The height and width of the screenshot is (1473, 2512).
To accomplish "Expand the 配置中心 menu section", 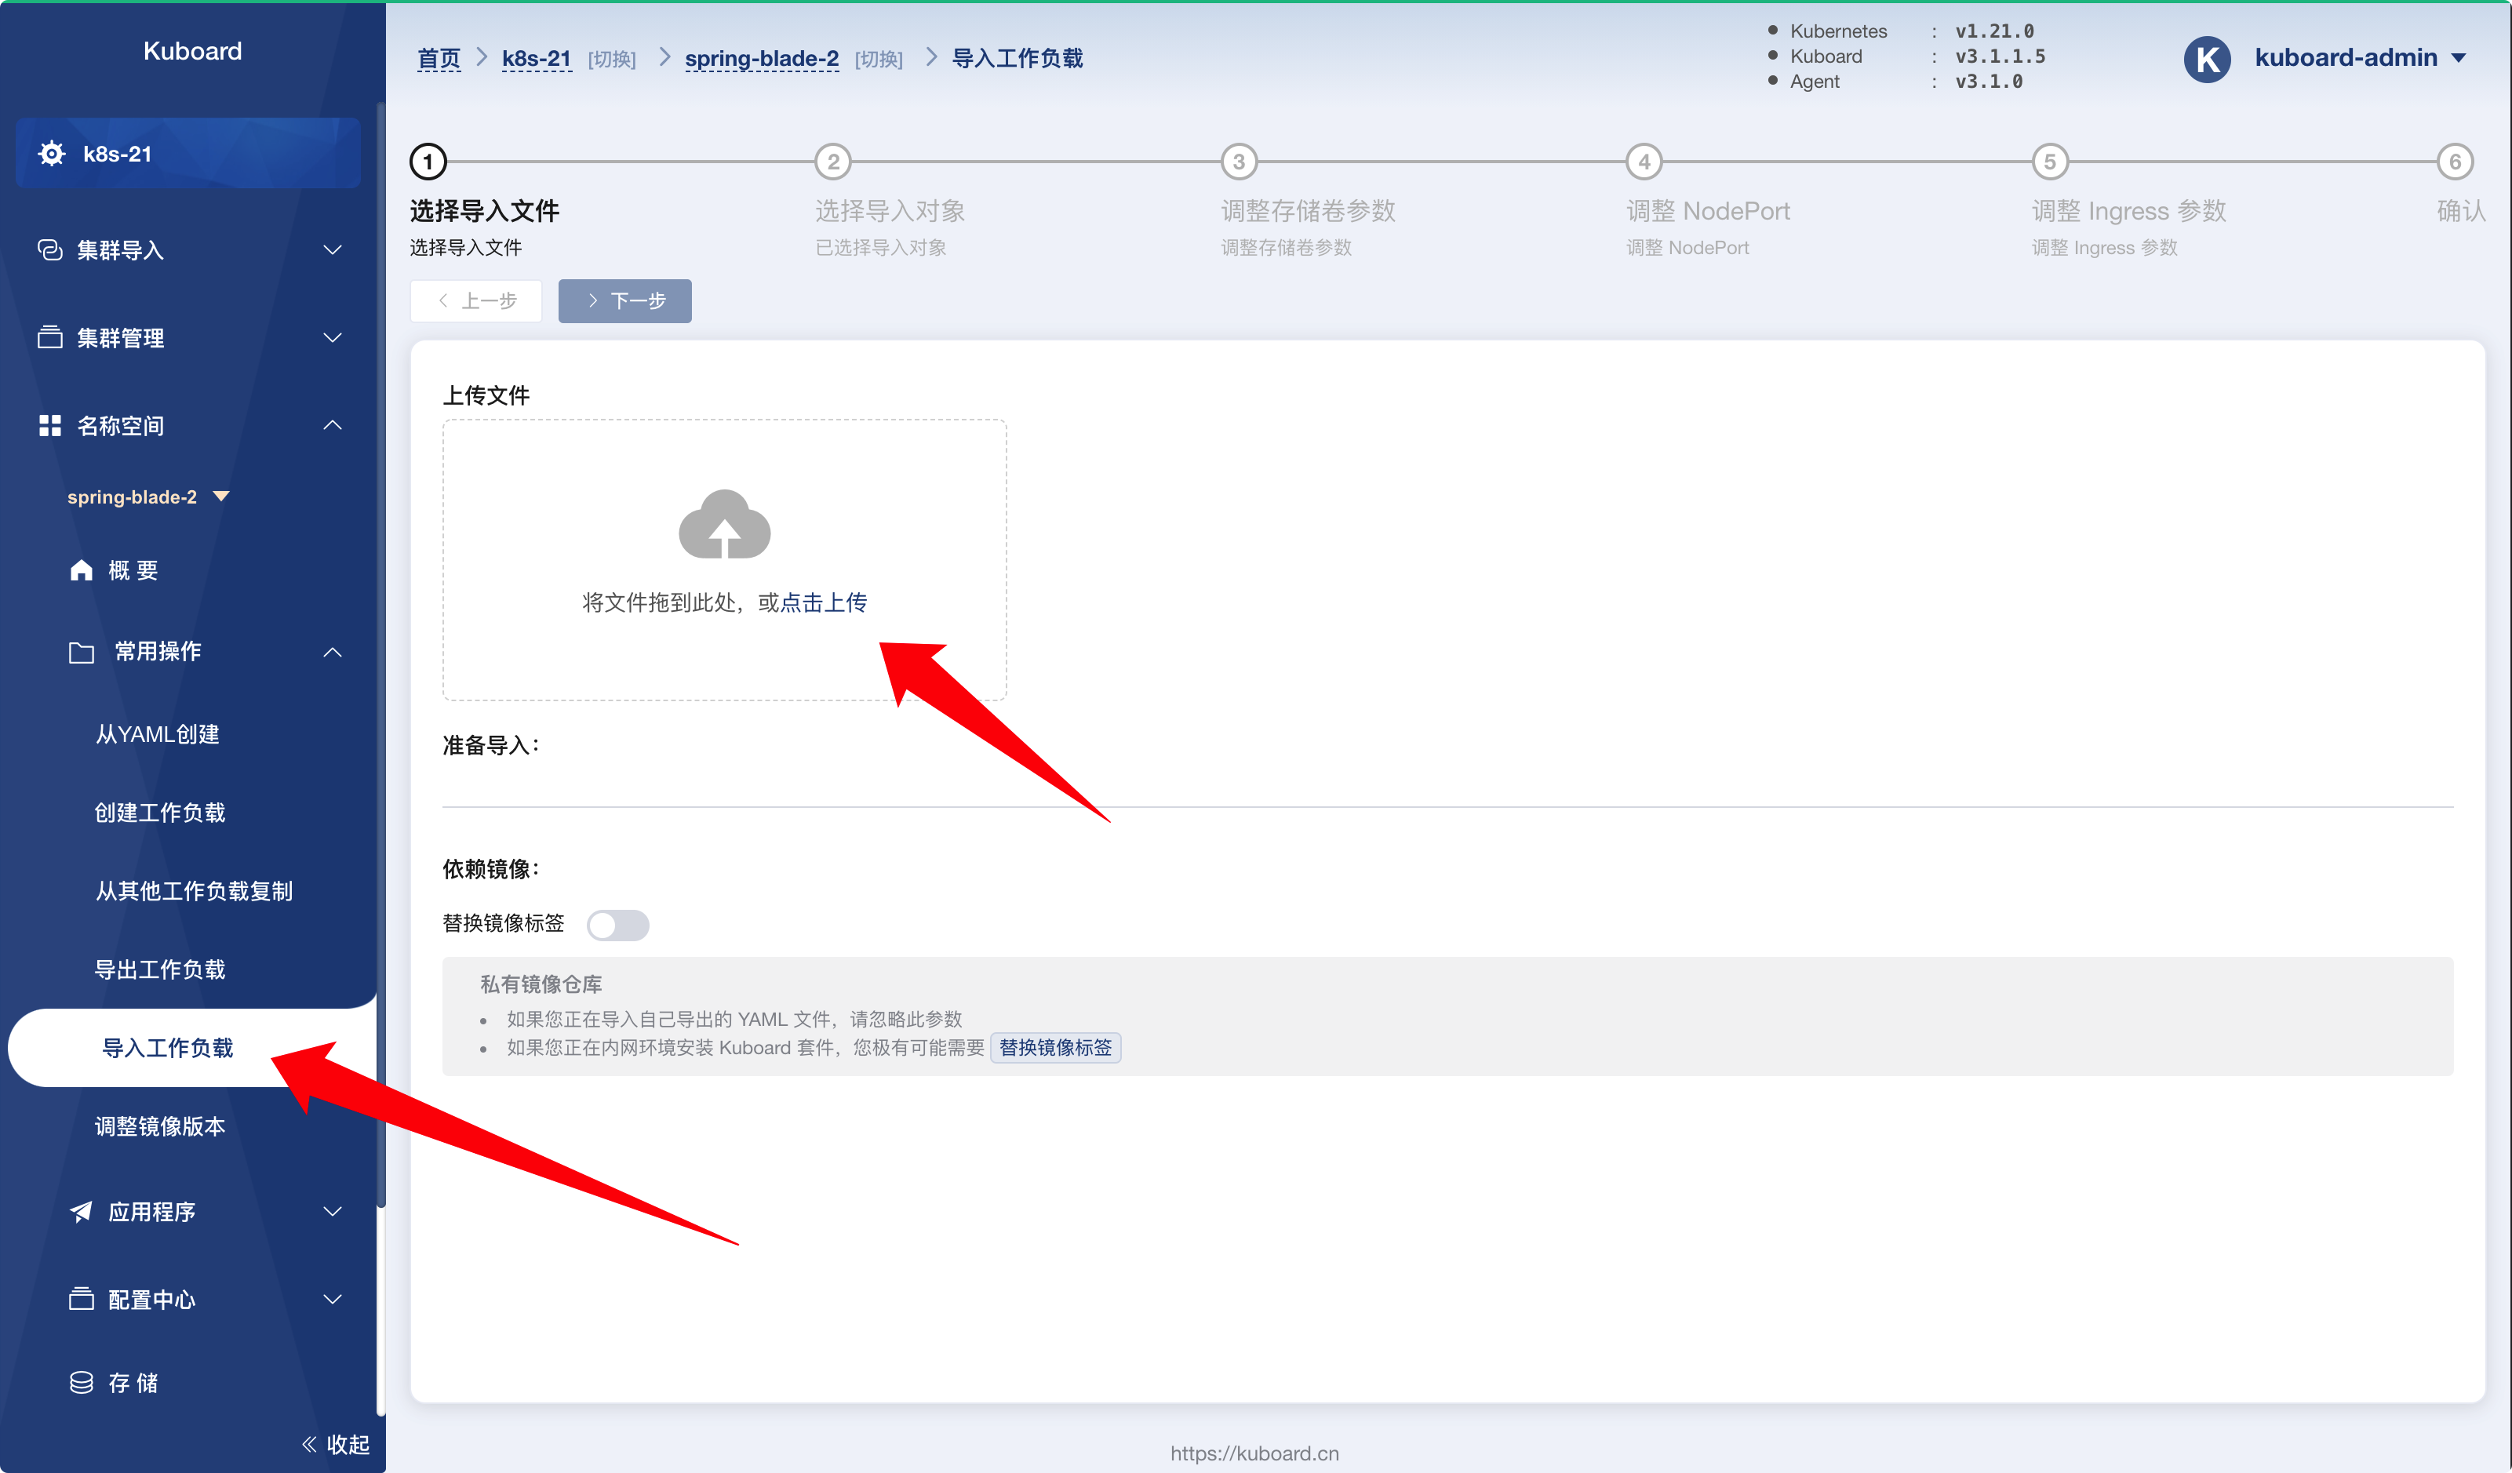I will click(204, 1300).
